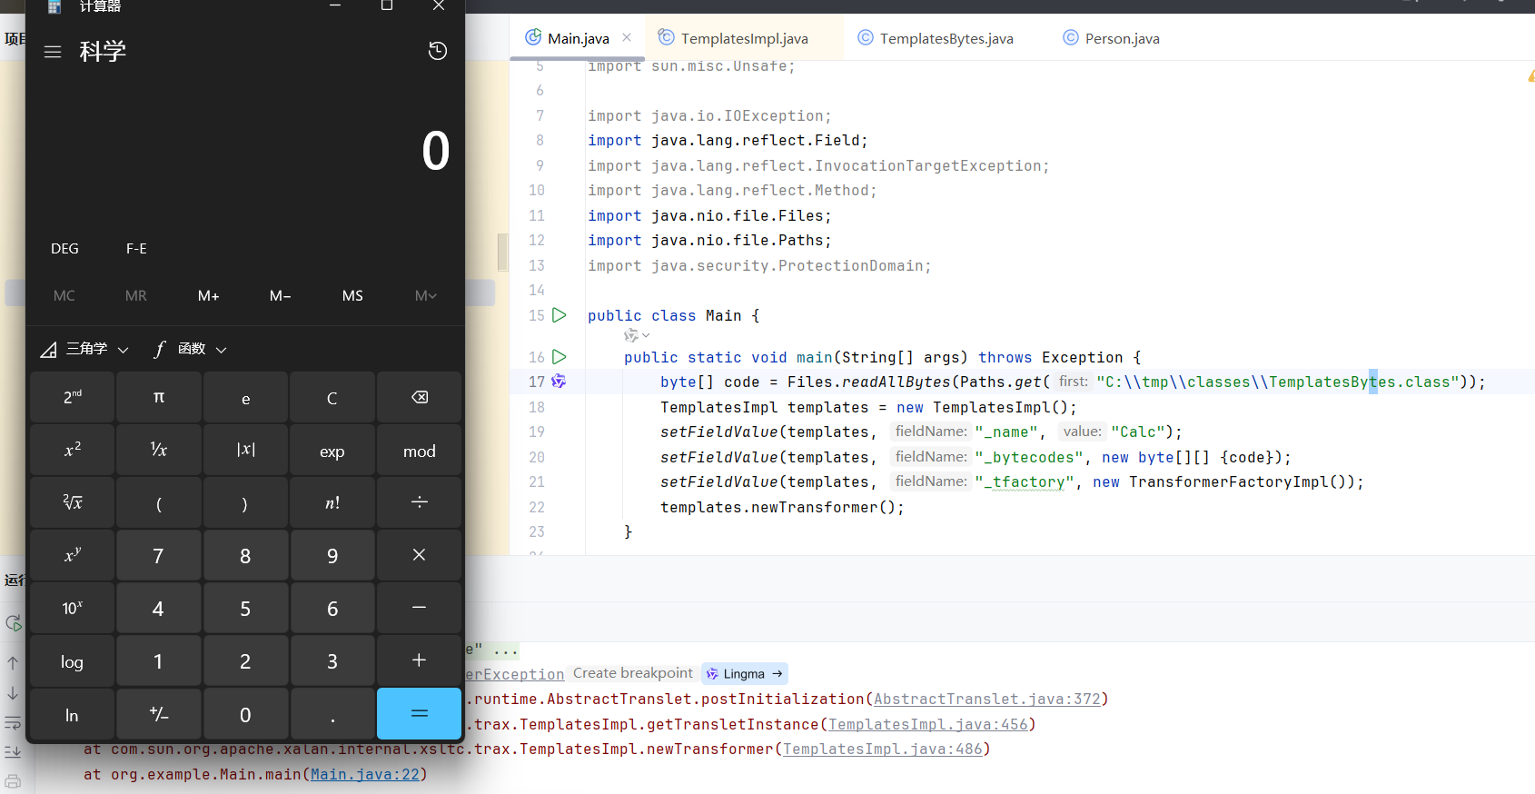Screen dimensions: 1535x794
Task: Toggle the 2nd function key
Action: tap(72, 397)
